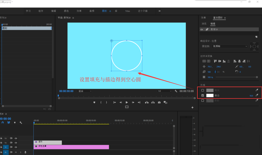
Task: Open the 效果 workspace tab
Action: click(79, 11)
